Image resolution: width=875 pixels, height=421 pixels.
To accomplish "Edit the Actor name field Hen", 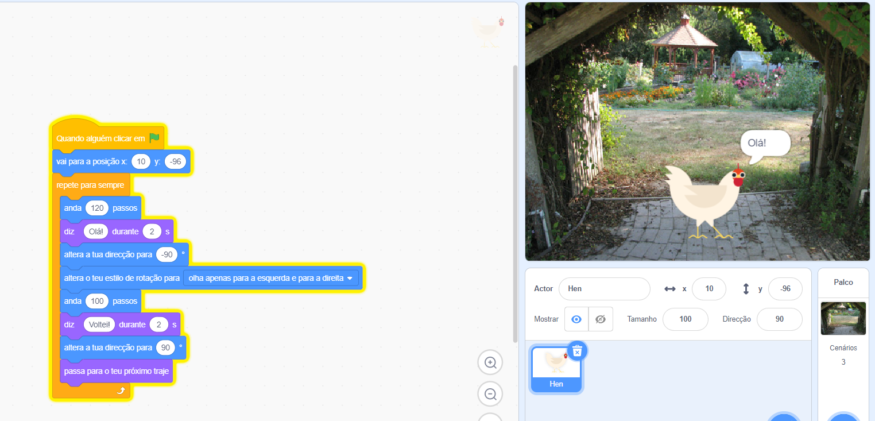I will [604, 289].
